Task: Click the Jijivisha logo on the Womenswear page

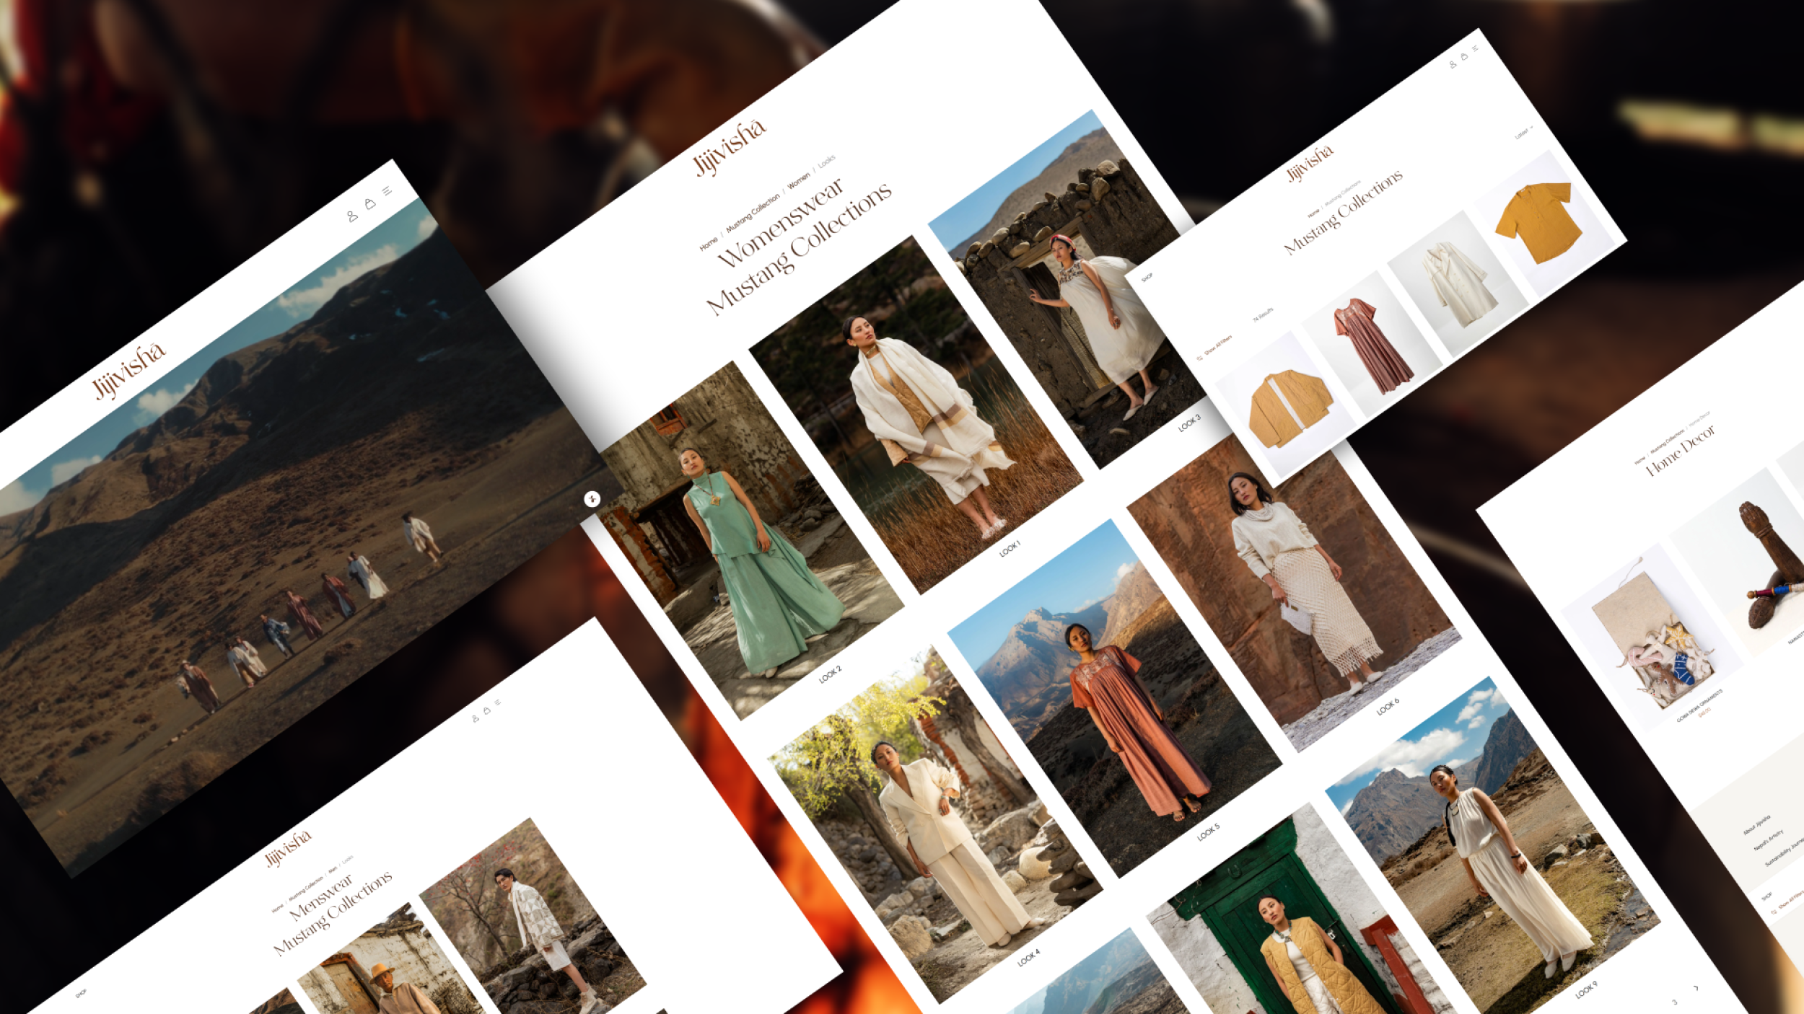Action: 729,147
